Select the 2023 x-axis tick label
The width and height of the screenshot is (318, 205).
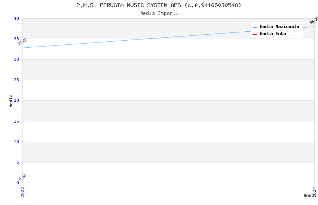(x=22, y=192)
